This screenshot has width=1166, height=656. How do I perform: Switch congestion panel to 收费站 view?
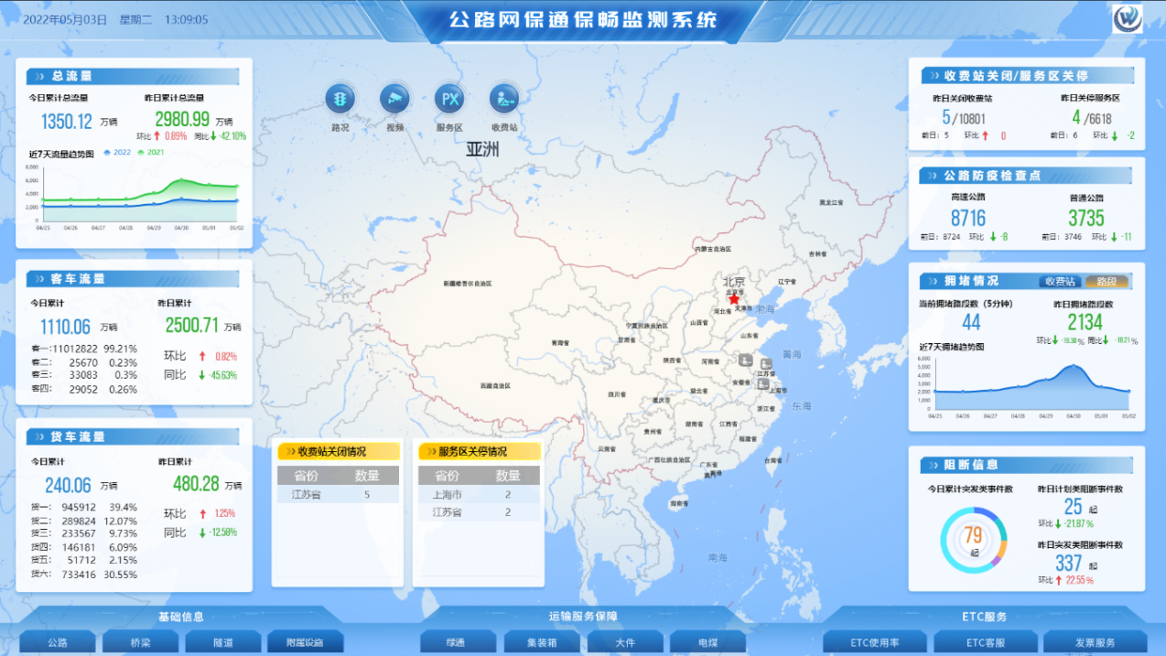pos(1060,282)
